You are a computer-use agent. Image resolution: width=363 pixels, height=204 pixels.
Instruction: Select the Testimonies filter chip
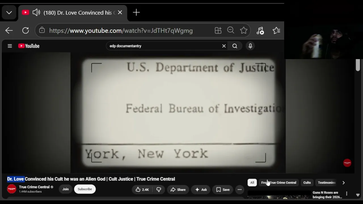326,183
